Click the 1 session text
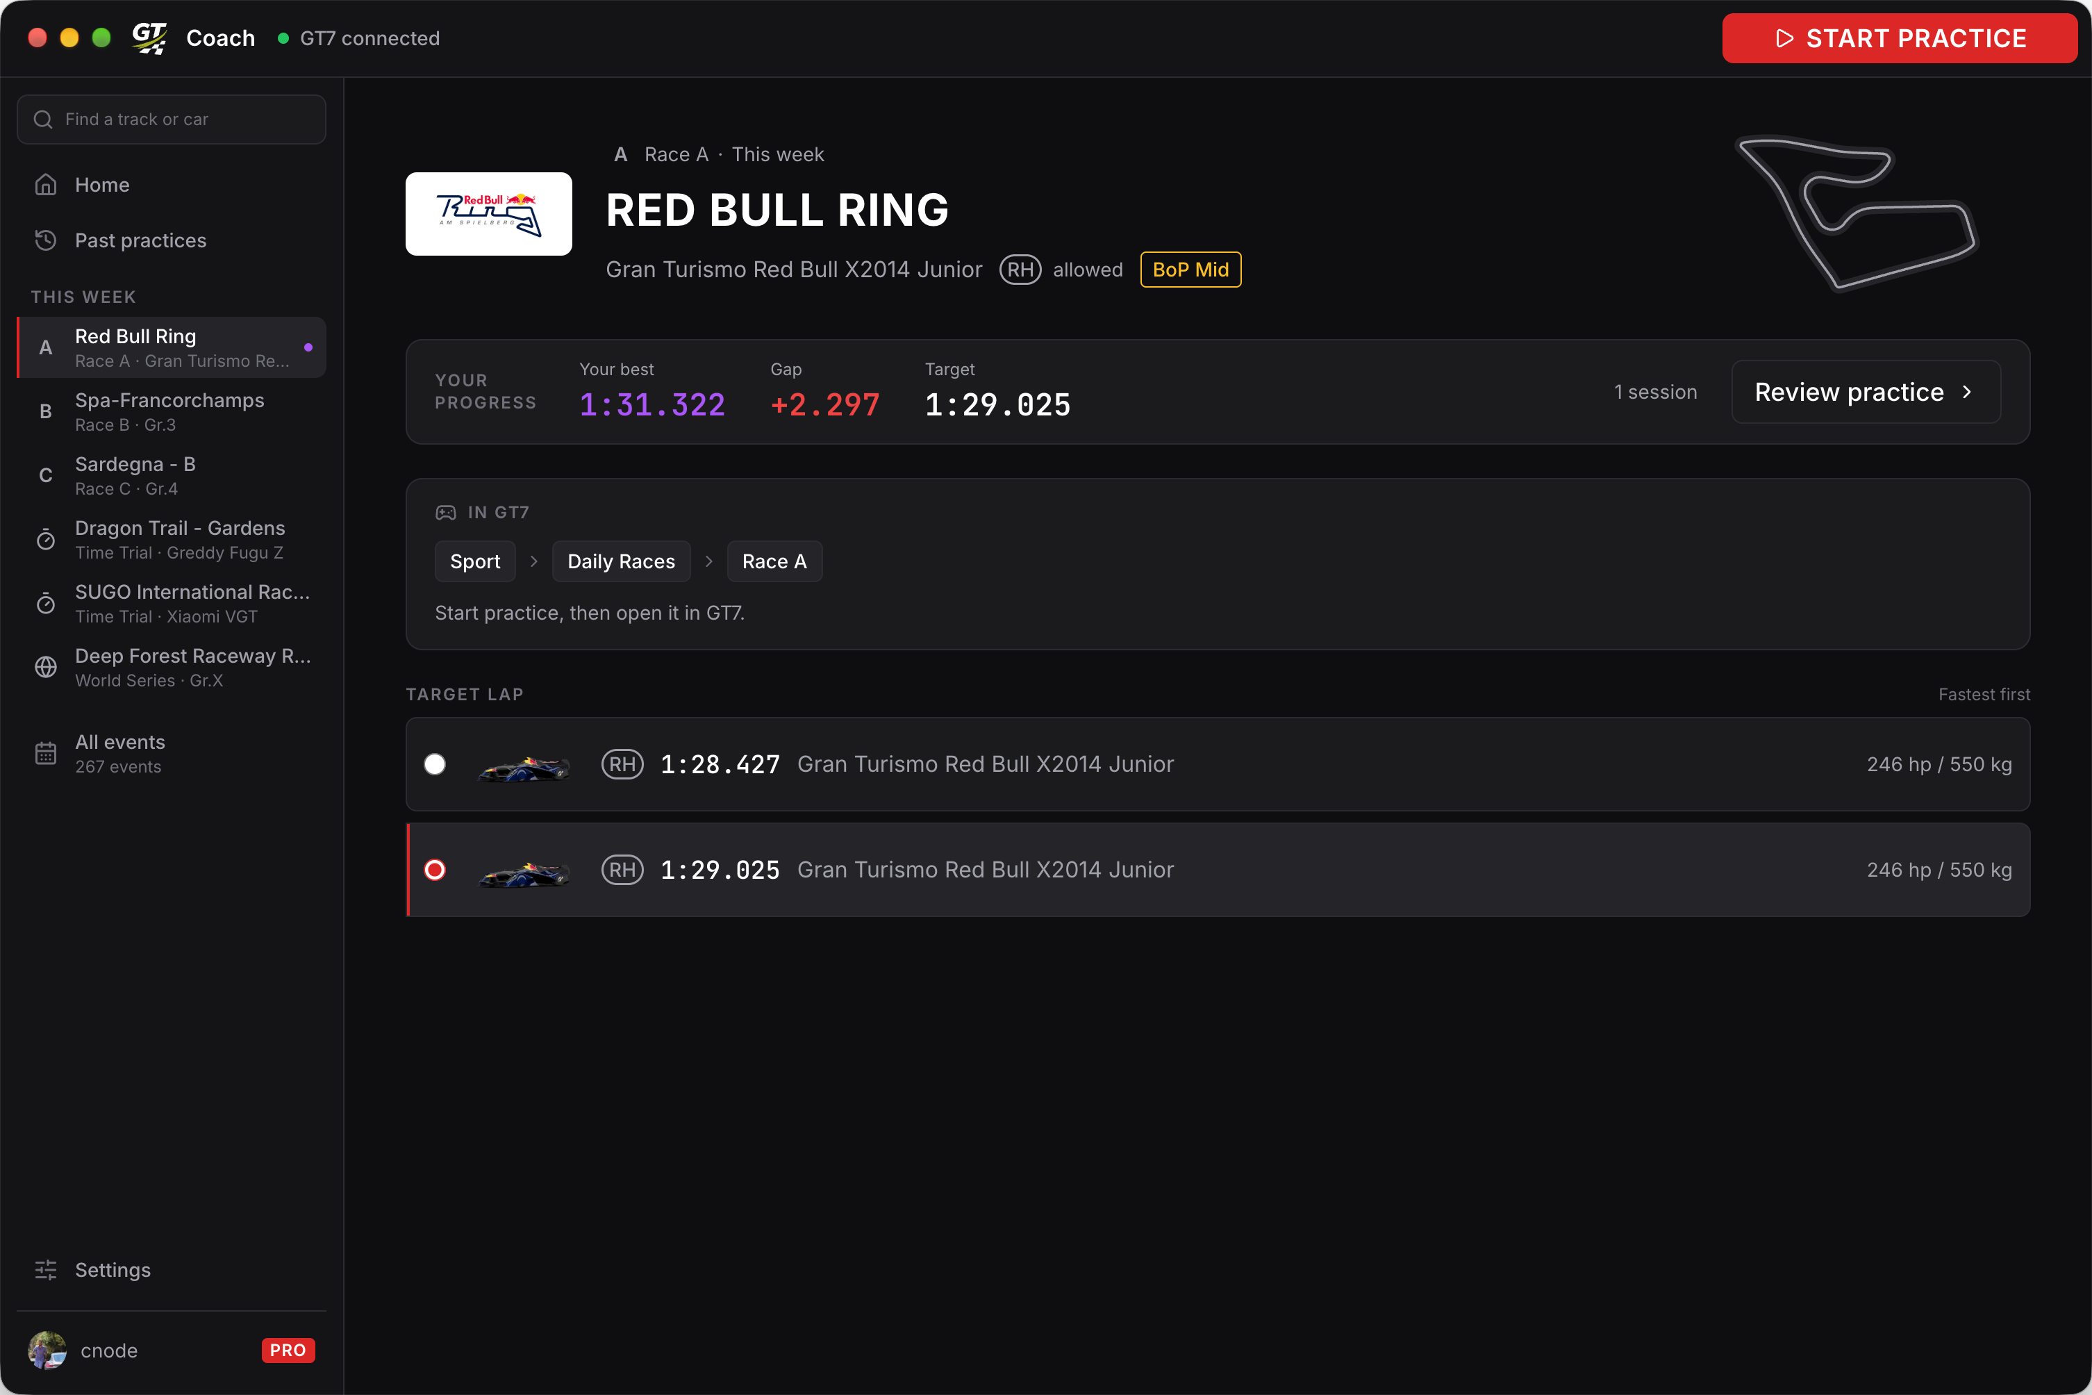The image size is (2092, 1395). [x=1655, y=391]
